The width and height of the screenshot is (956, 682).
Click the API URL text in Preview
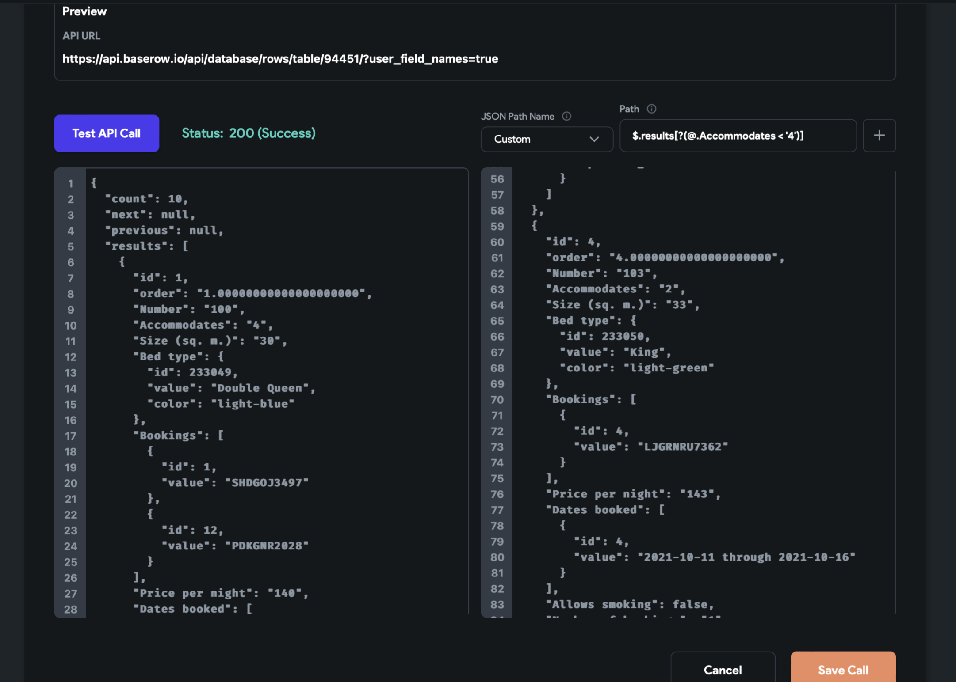click(280, 59)
